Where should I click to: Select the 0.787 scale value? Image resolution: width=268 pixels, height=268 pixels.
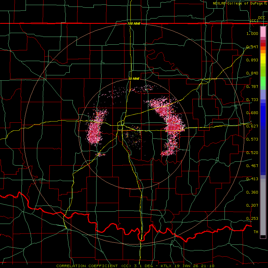click(x=252, y=86)
